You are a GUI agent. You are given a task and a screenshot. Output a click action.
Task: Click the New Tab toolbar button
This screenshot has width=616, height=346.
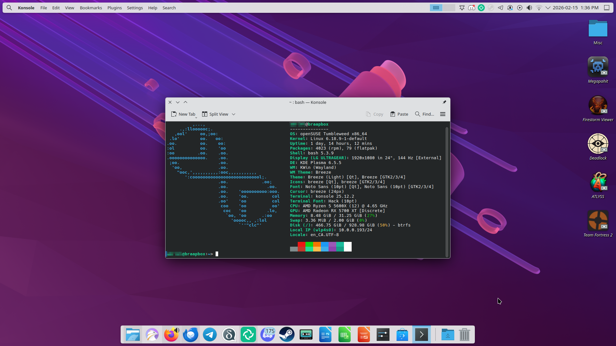pos(183,114)
